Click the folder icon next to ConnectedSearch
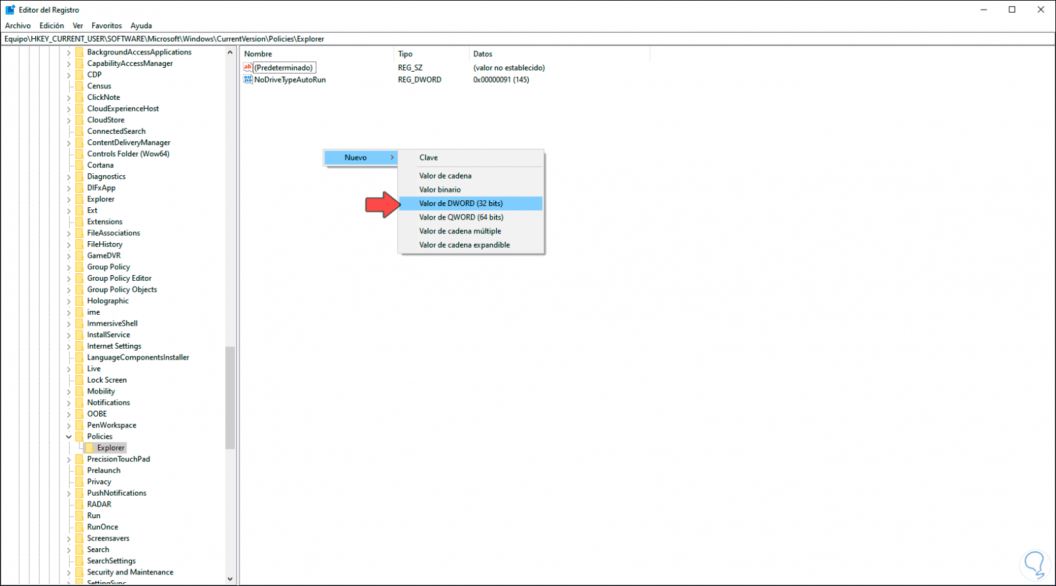1056x586 pixels. (79, 131)
